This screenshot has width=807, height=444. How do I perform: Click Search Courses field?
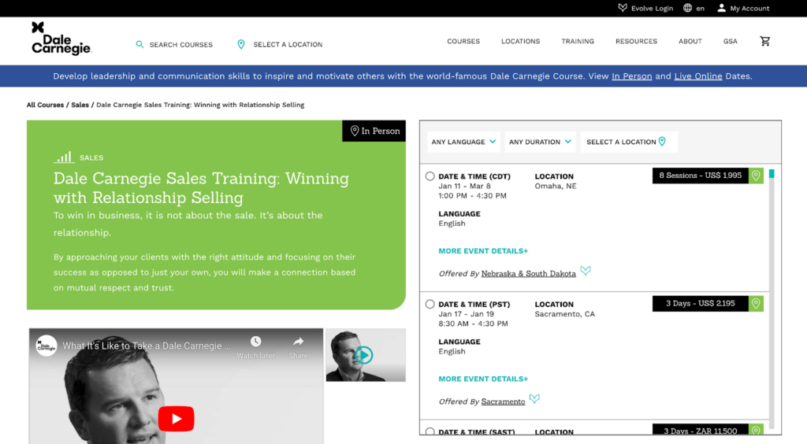181,45
